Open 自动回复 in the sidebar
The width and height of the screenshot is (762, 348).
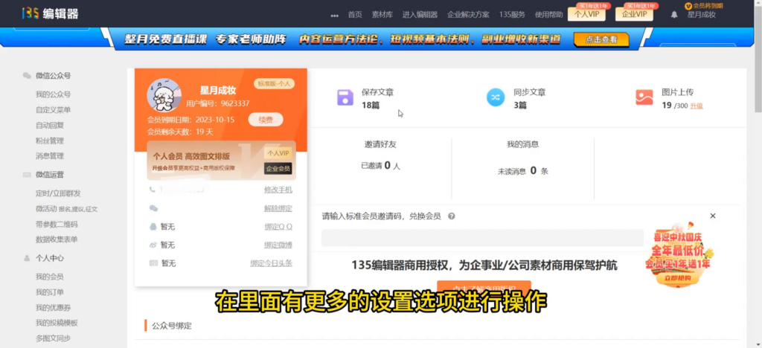tap(50, 125)
